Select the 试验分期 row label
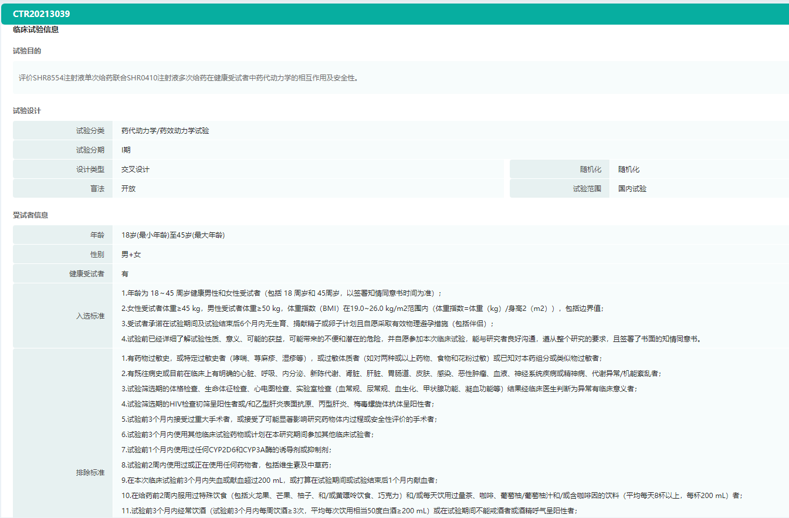Image resolution: width=789 pixels, height=518 pixels. [x=90, y=150]
